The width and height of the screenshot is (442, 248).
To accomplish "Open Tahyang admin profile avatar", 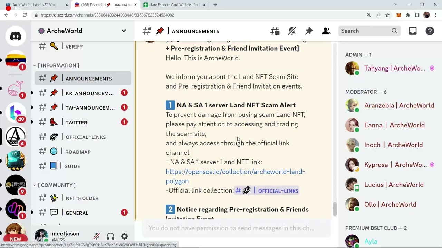I will [352, 68].
